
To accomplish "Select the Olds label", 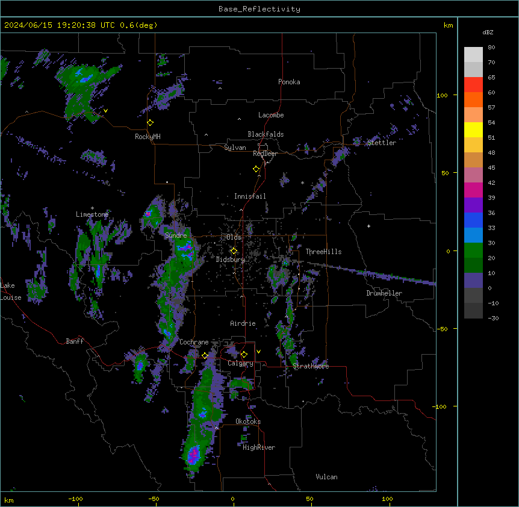I will [234, 237].
